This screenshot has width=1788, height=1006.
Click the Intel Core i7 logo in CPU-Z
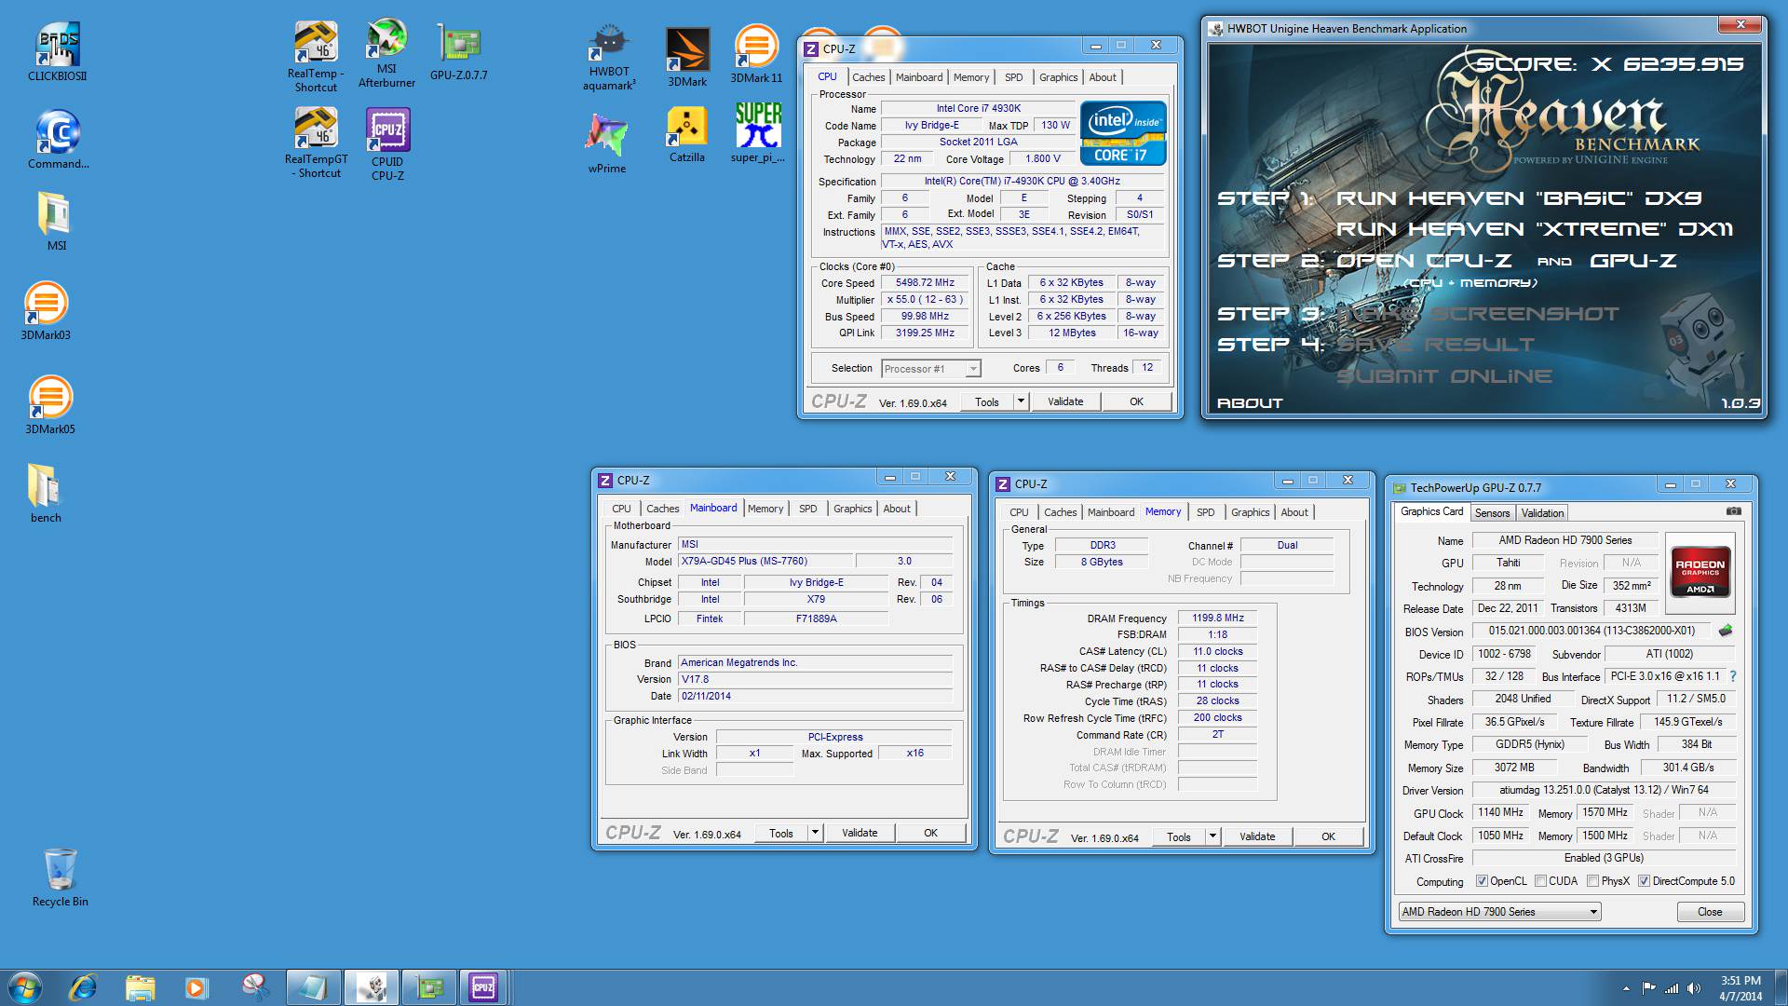pos(1122,133)
